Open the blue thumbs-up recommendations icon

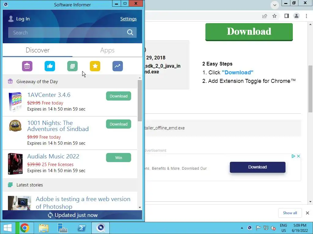(50, 66)
